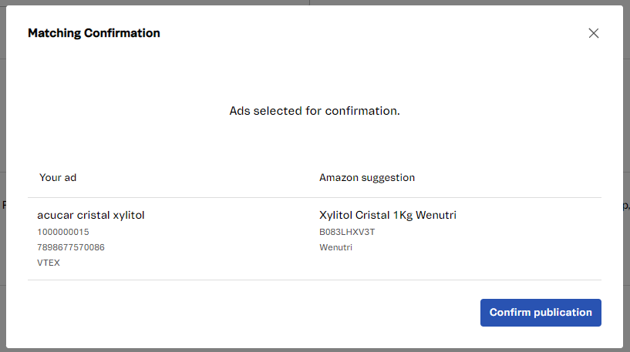Select the 'Your ad' column header
Viewport: 630px width, 352px height.
click(58, 178)
